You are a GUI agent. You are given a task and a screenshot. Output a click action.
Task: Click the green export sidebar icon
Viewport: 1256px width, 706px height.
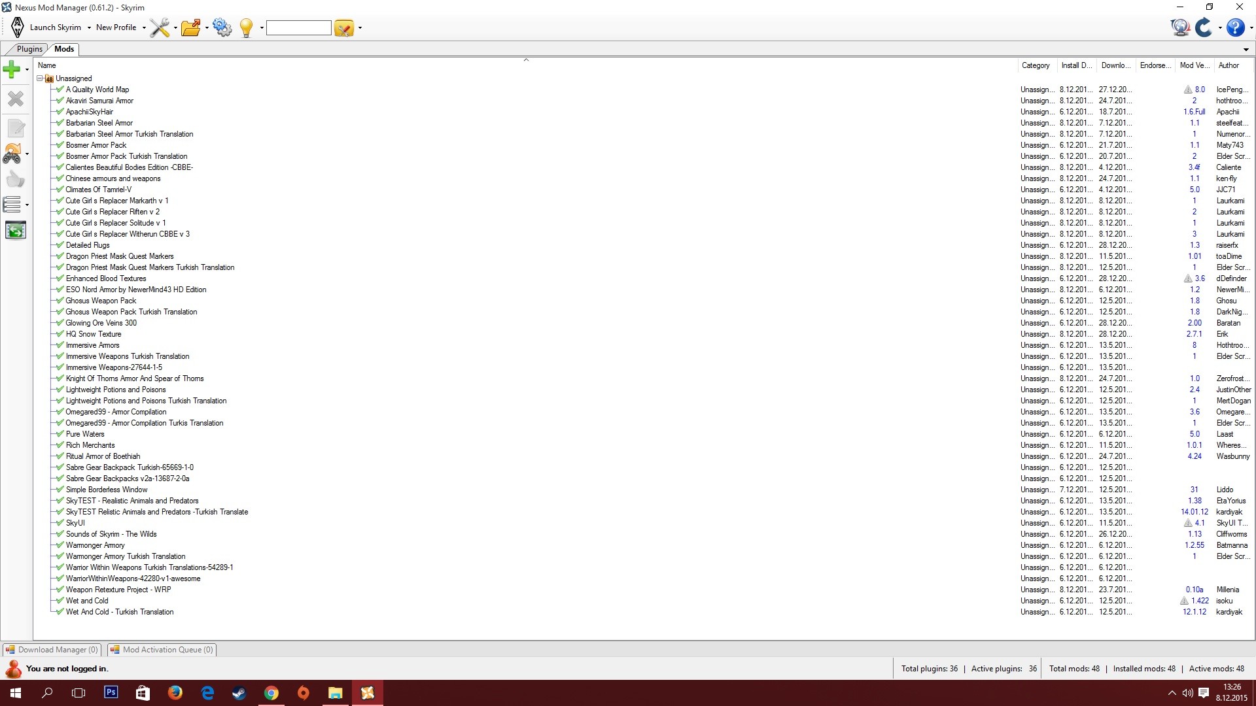(16, 230)
